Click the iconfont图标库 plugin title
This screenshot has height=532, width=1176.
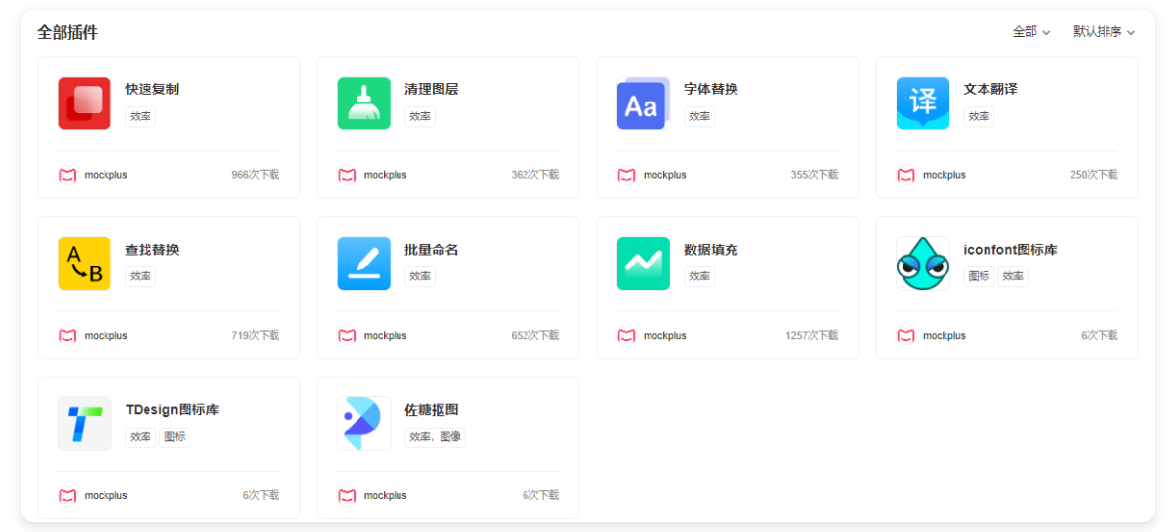click(1010, 250)
